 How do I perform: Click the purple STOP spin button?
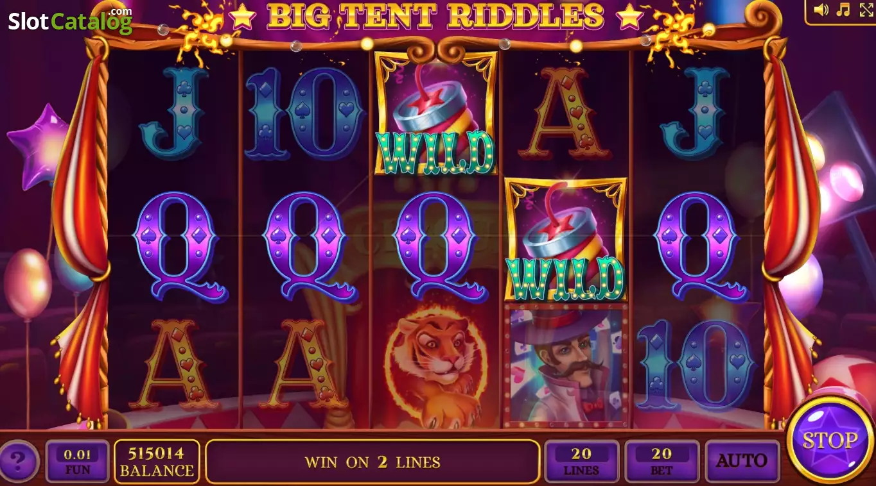point(830,440)
